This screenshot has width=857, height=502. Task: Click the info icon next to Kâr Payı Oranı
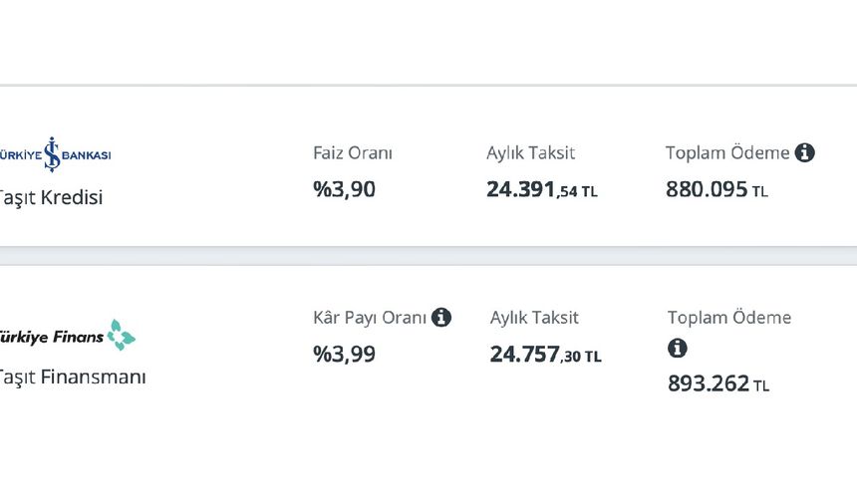441,318
